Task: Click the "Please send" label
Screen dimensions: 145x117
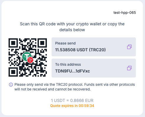Action: (x=65, y=43)
